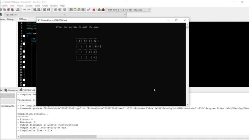Viewport: 249px width, 140px height.
Task: Click the Unindent toolbar icon
Action: click(x=59, y=10)
